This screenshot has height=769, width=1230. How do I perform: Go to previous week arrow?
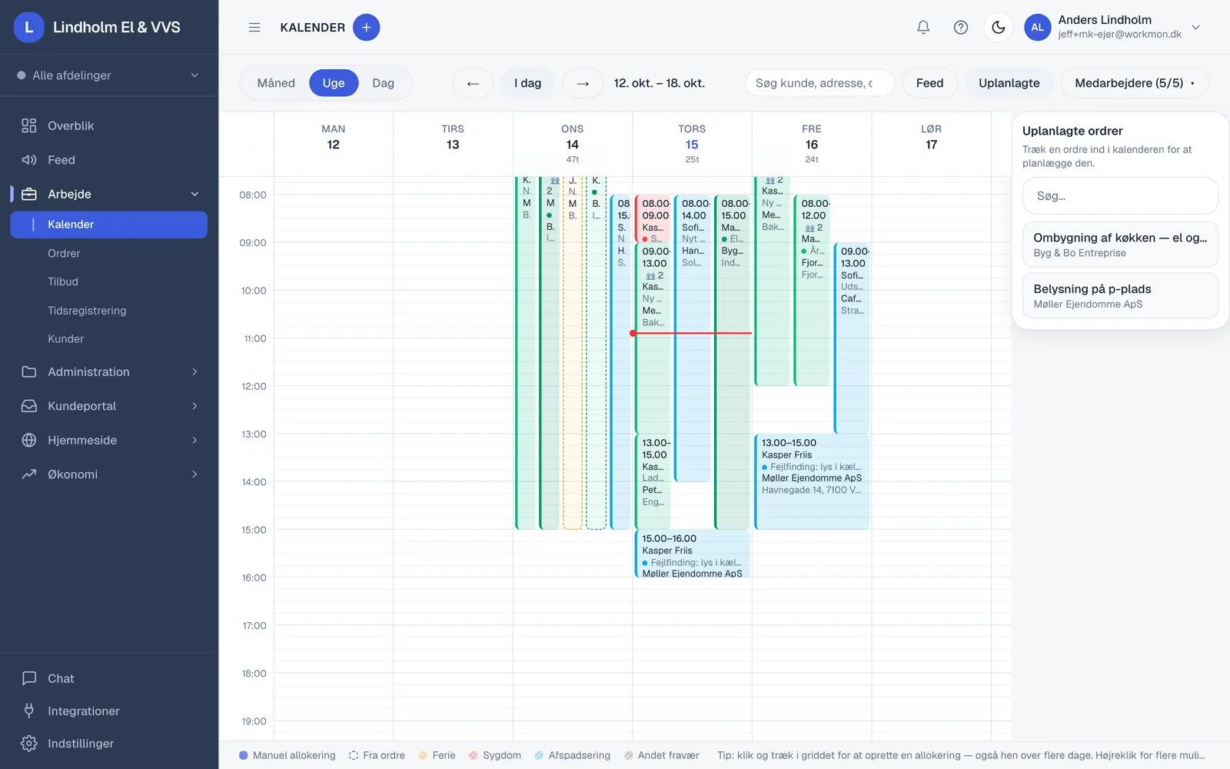[x=473, y=83]
